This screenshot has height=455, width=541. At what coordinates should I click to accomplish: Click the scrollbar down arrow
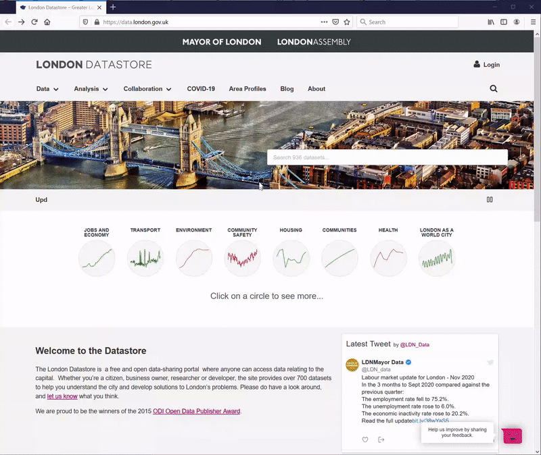[x=537, y=451]
